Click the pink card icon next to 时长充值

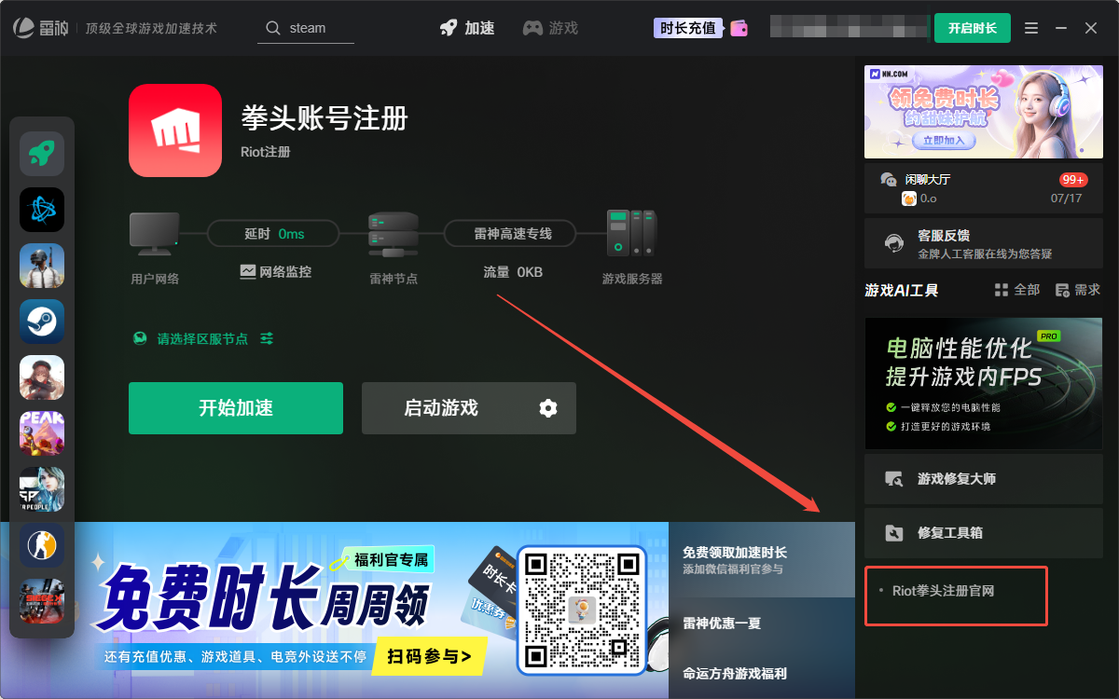click(739, 28)
